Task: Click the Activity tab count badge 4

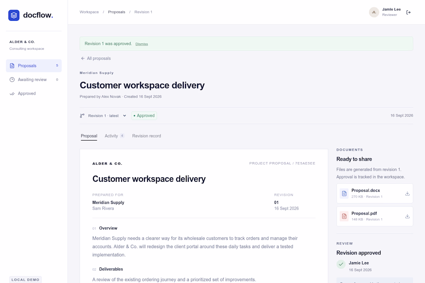Action: click(122, 136)
